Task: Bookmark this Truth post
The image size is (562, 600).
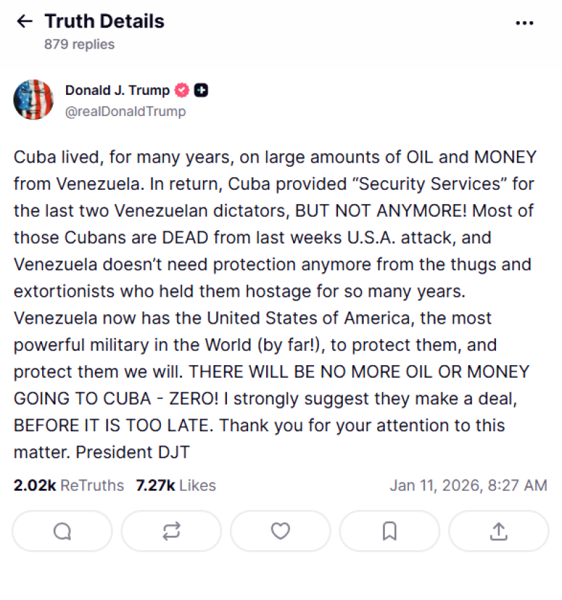Action: pos(389,531)
